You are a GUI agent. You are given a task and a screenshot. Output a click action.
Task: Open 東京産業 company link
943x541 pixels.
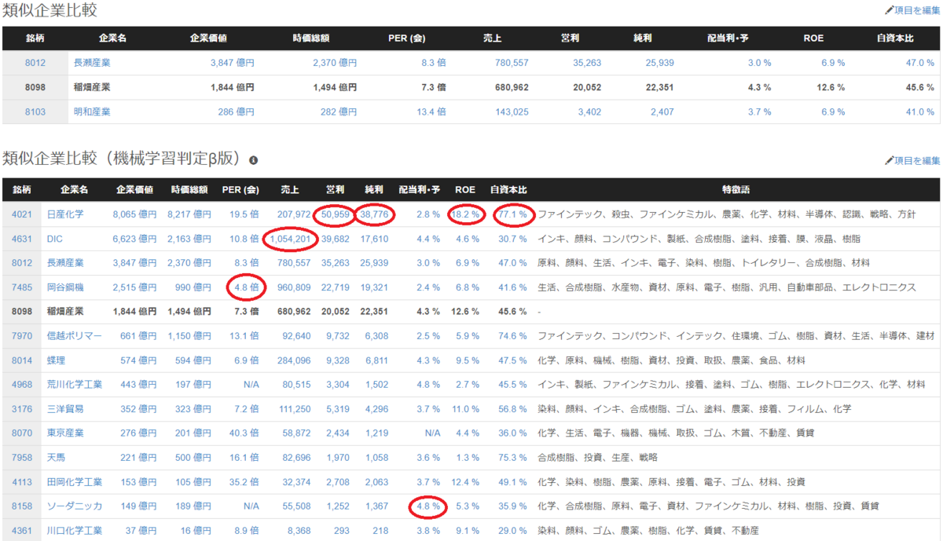tap(65, 433)
